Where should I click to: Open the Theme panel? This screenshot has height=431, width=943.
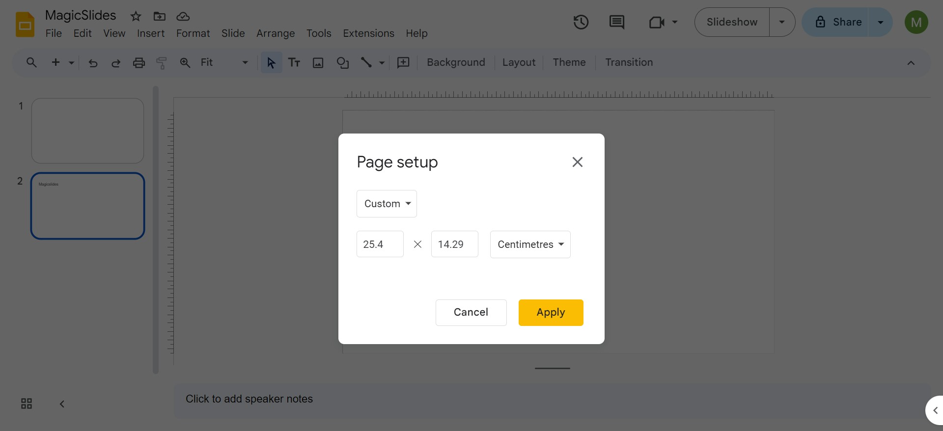569,63
